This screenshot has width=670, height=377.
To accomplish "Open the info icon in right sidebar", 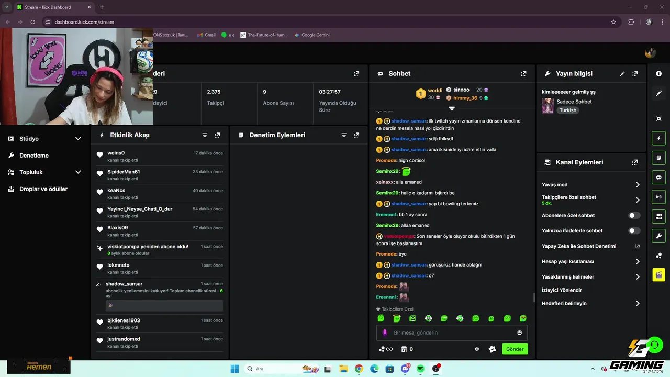I will pyautogui.click(x=658, y=74).
